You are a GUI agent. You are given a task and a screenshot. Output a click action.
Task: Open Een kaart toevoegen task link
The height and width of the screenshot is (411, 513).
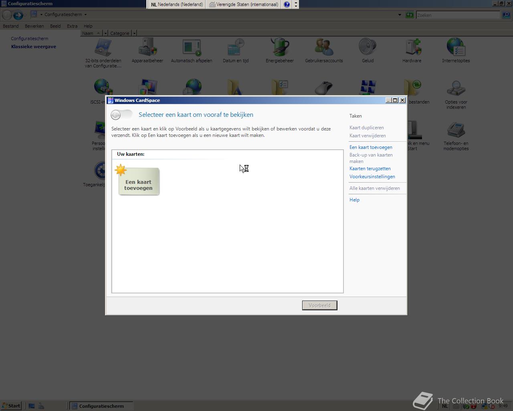371,147
